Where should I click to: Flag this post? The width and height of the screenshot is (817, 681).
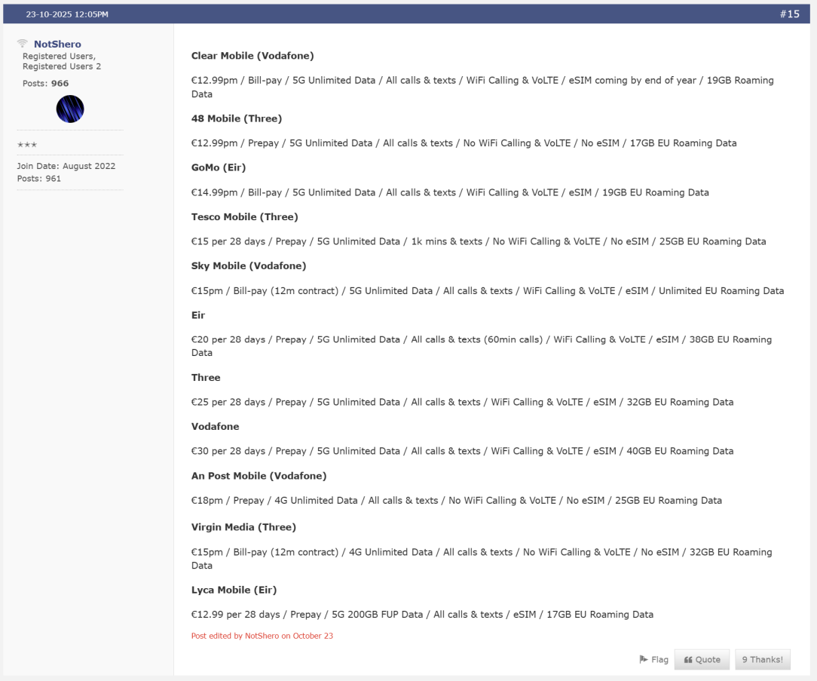point(654,660)
